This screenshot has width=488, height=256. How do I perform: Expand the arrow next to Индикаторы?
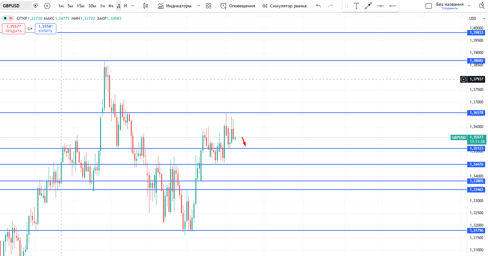pyautogui.click(x=199, y=6)
